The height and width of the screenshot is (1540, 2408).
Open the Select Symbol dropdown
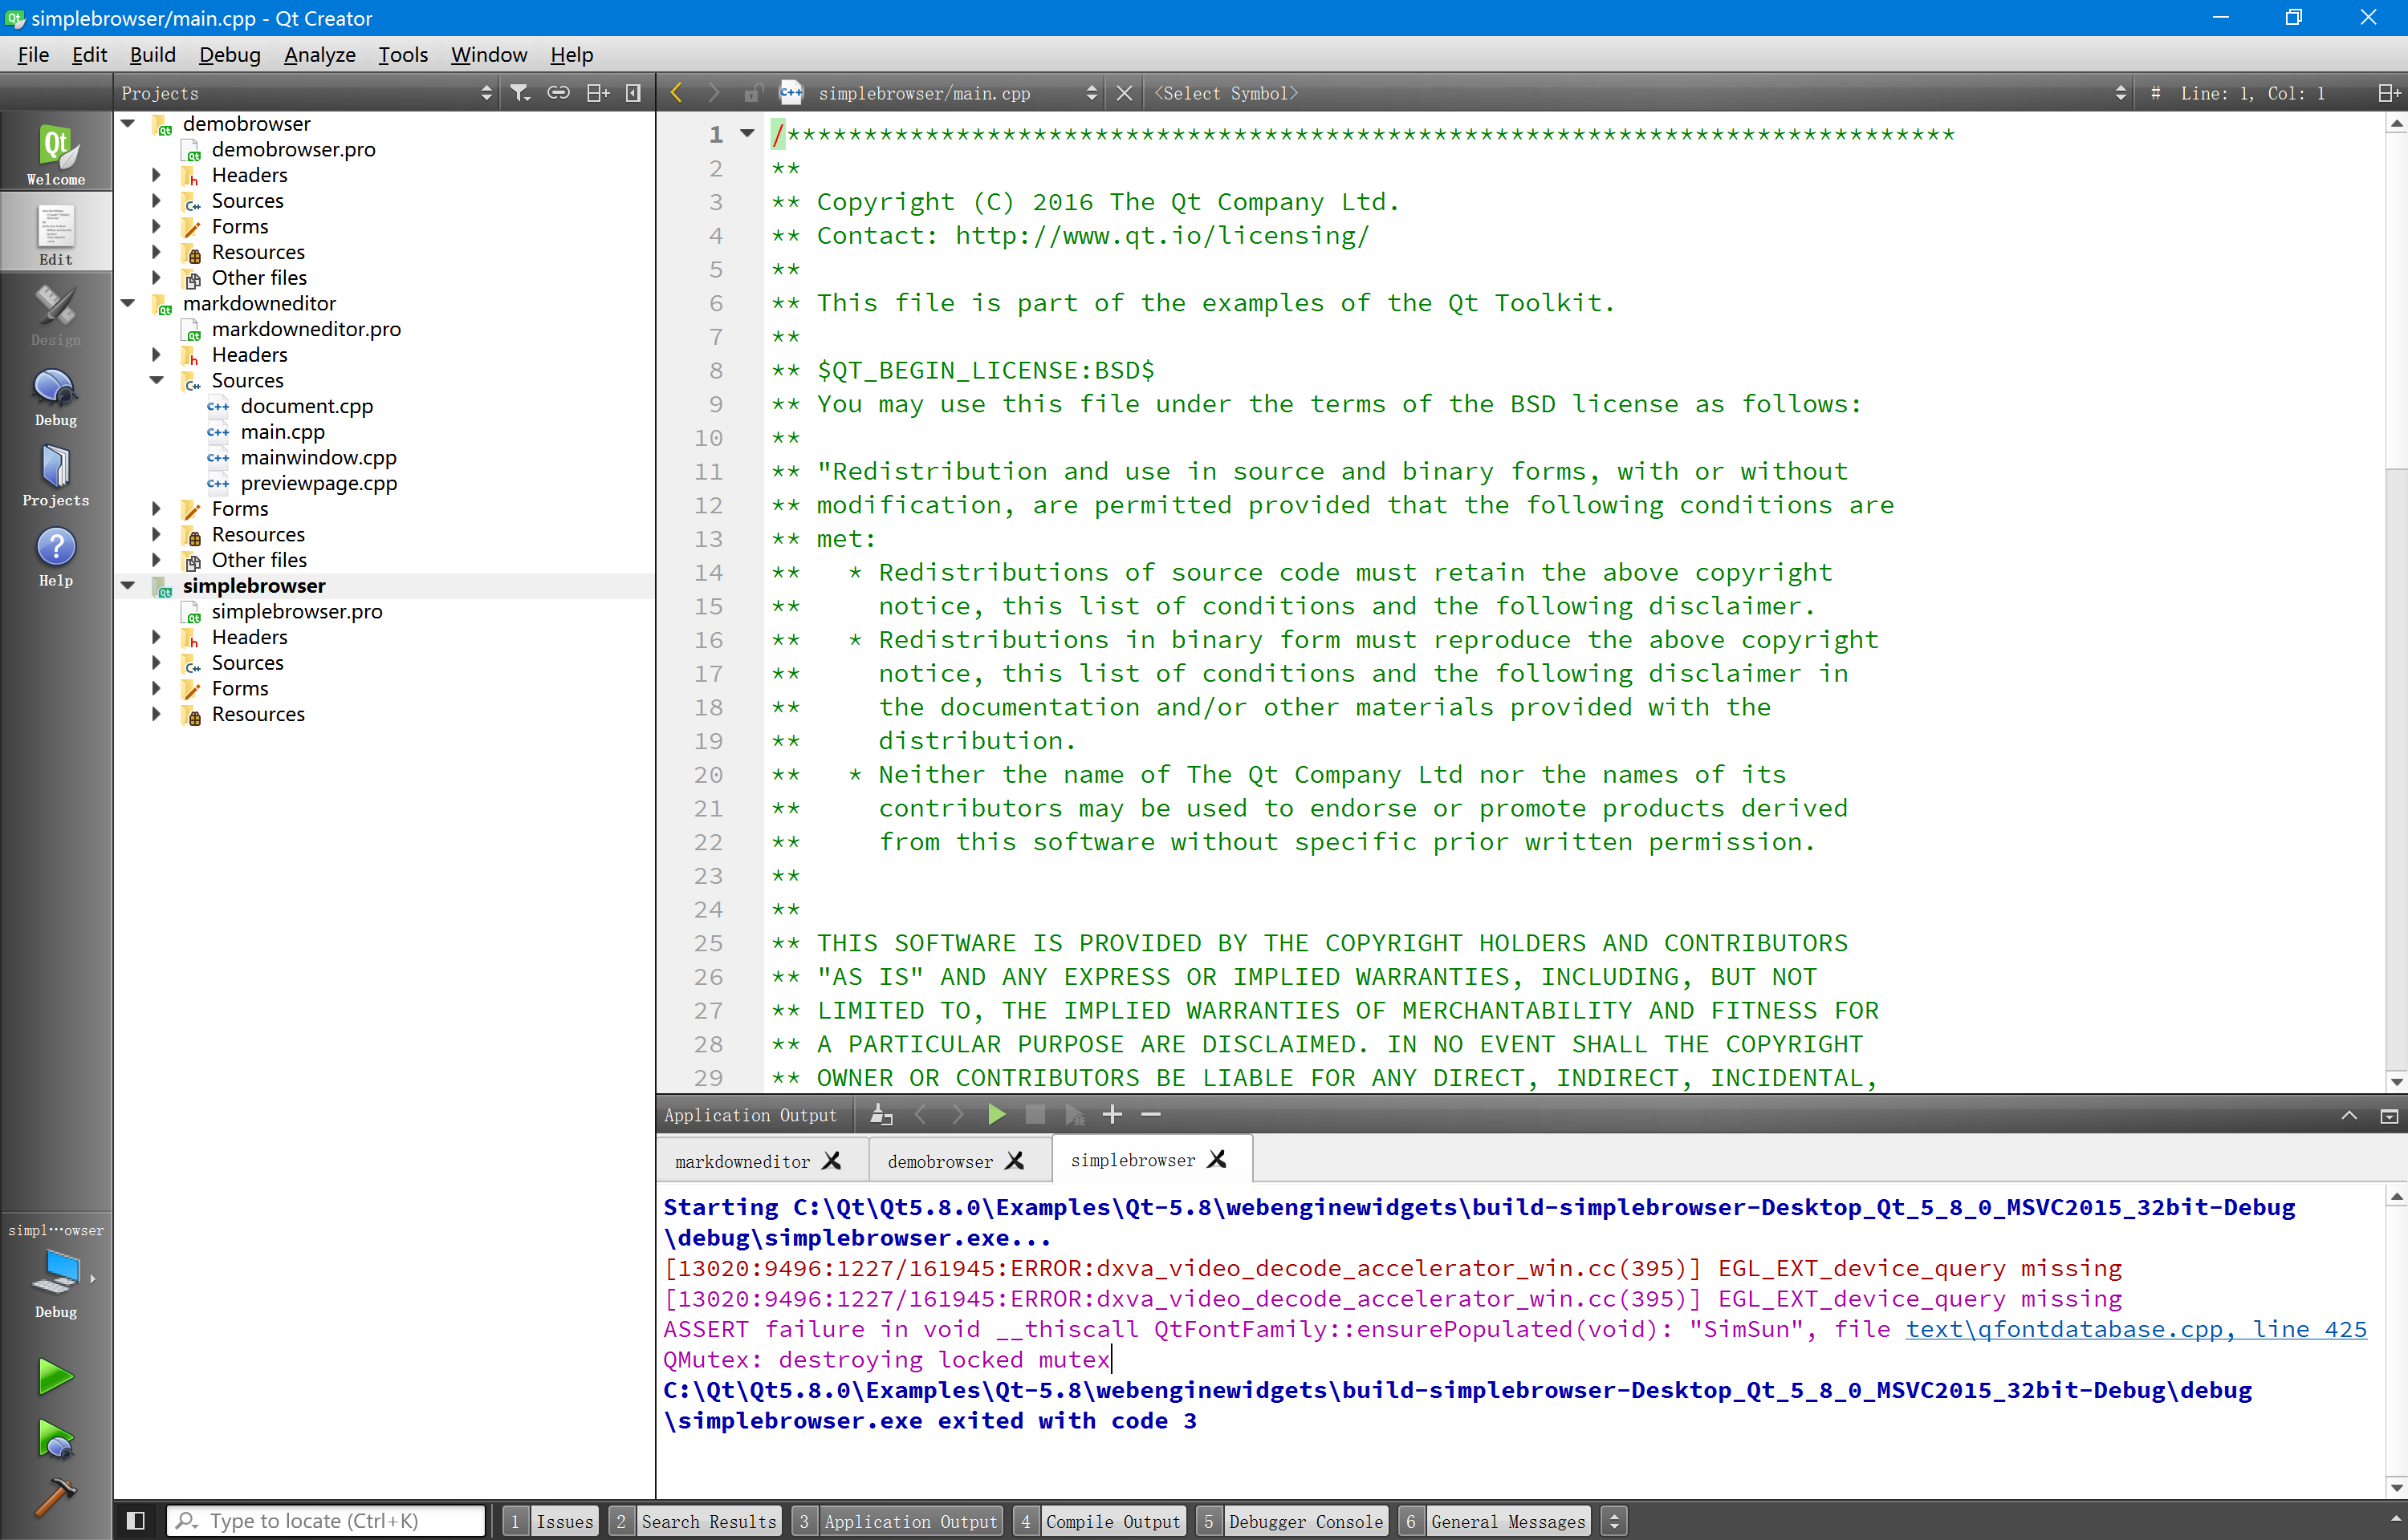coord(1639,93)
